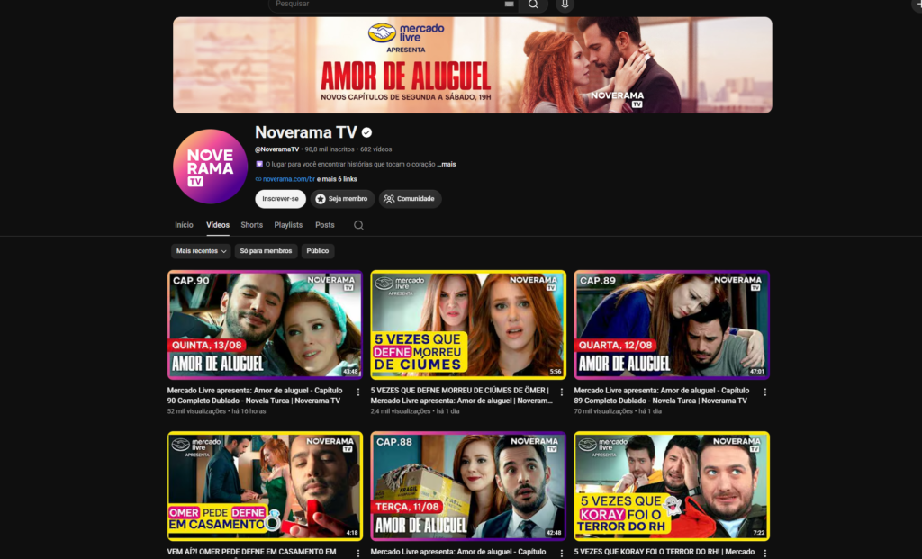Filter videos by Público chip
922x559 pixels.
(318, 251)
